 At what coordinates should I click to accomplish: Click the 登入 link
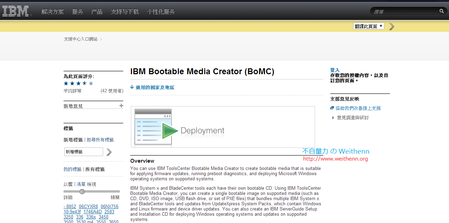(335, 70)
